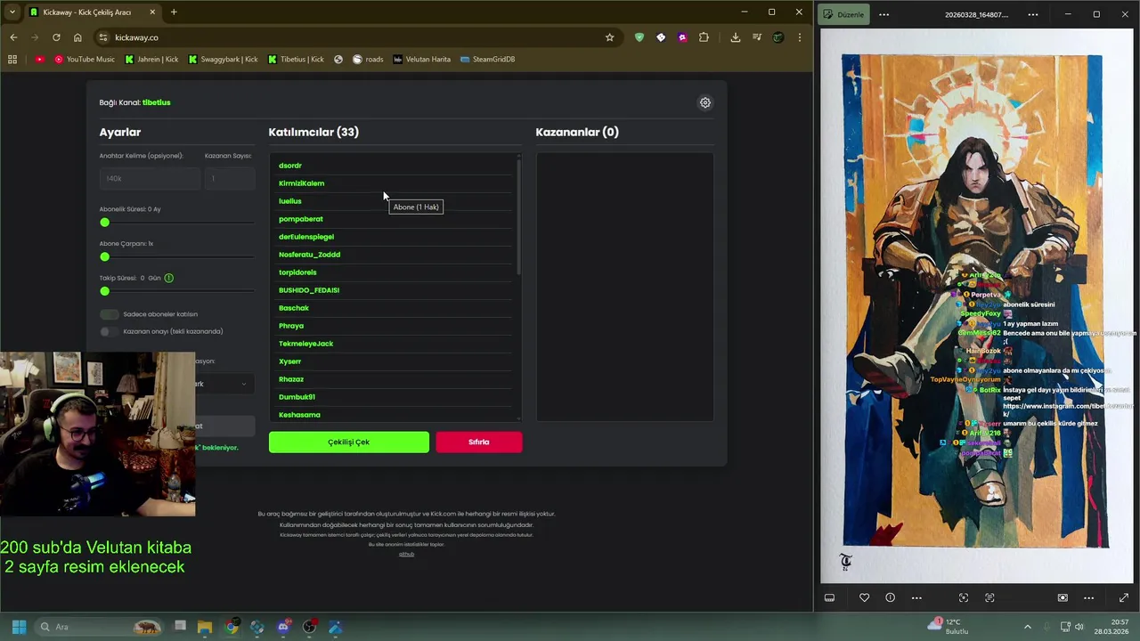This screenshot has width=1140, height=641.
Task: Click the red Sıfırla button
Action: (479, 442)
